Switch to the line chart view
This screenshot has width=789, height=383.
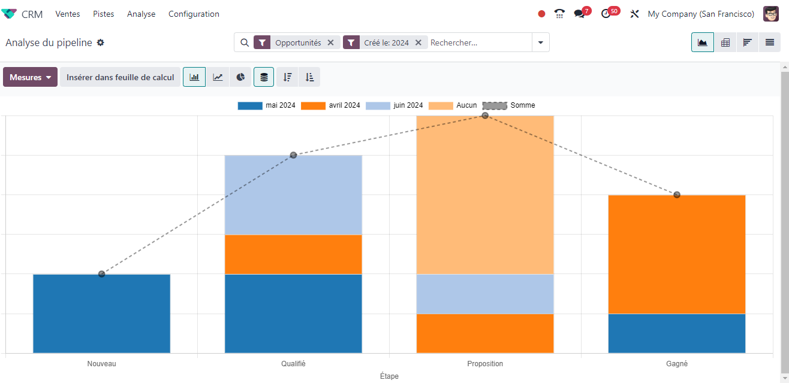point(218,77)
